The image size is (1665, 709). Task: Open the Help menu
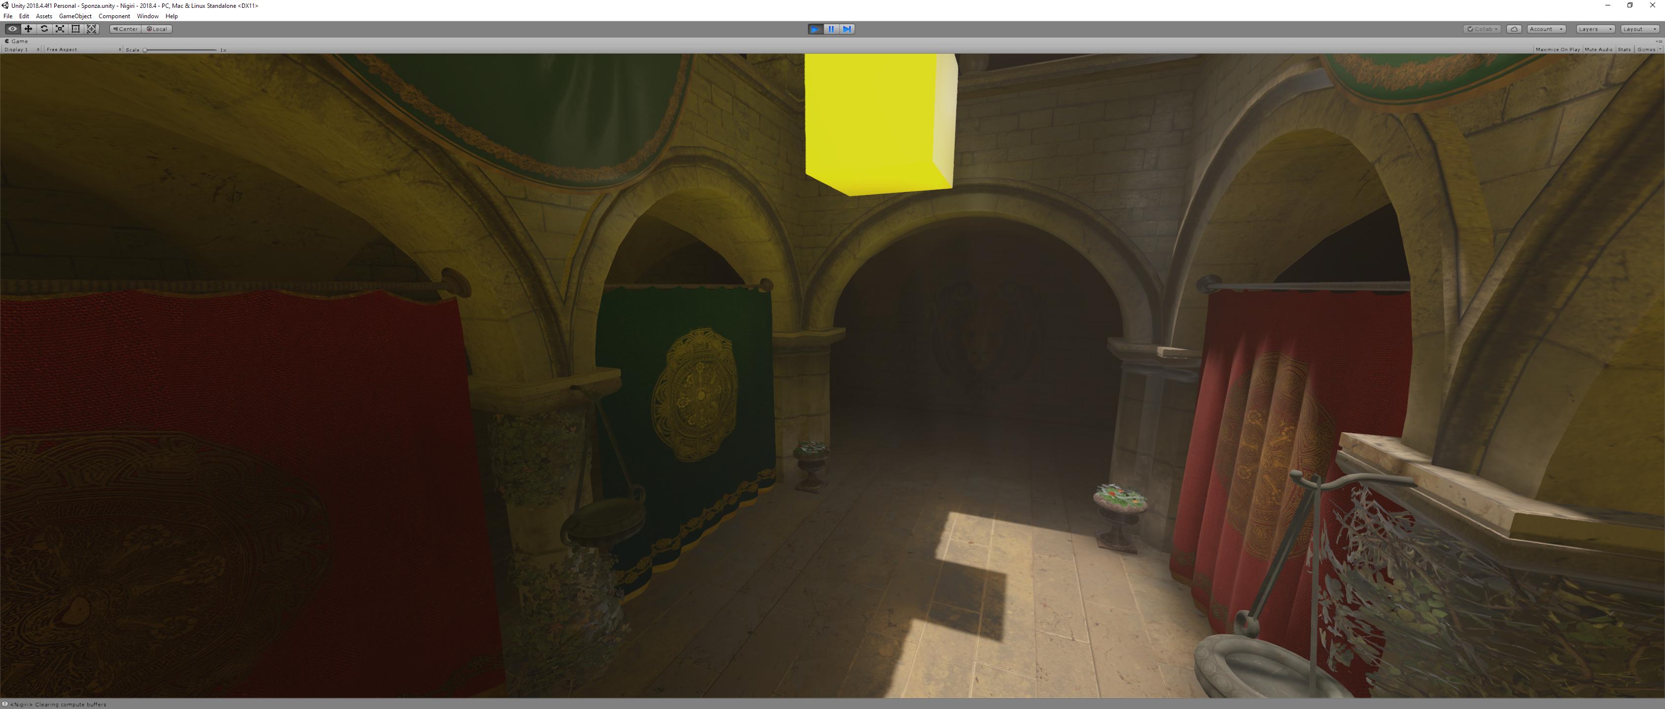[172, 16]
